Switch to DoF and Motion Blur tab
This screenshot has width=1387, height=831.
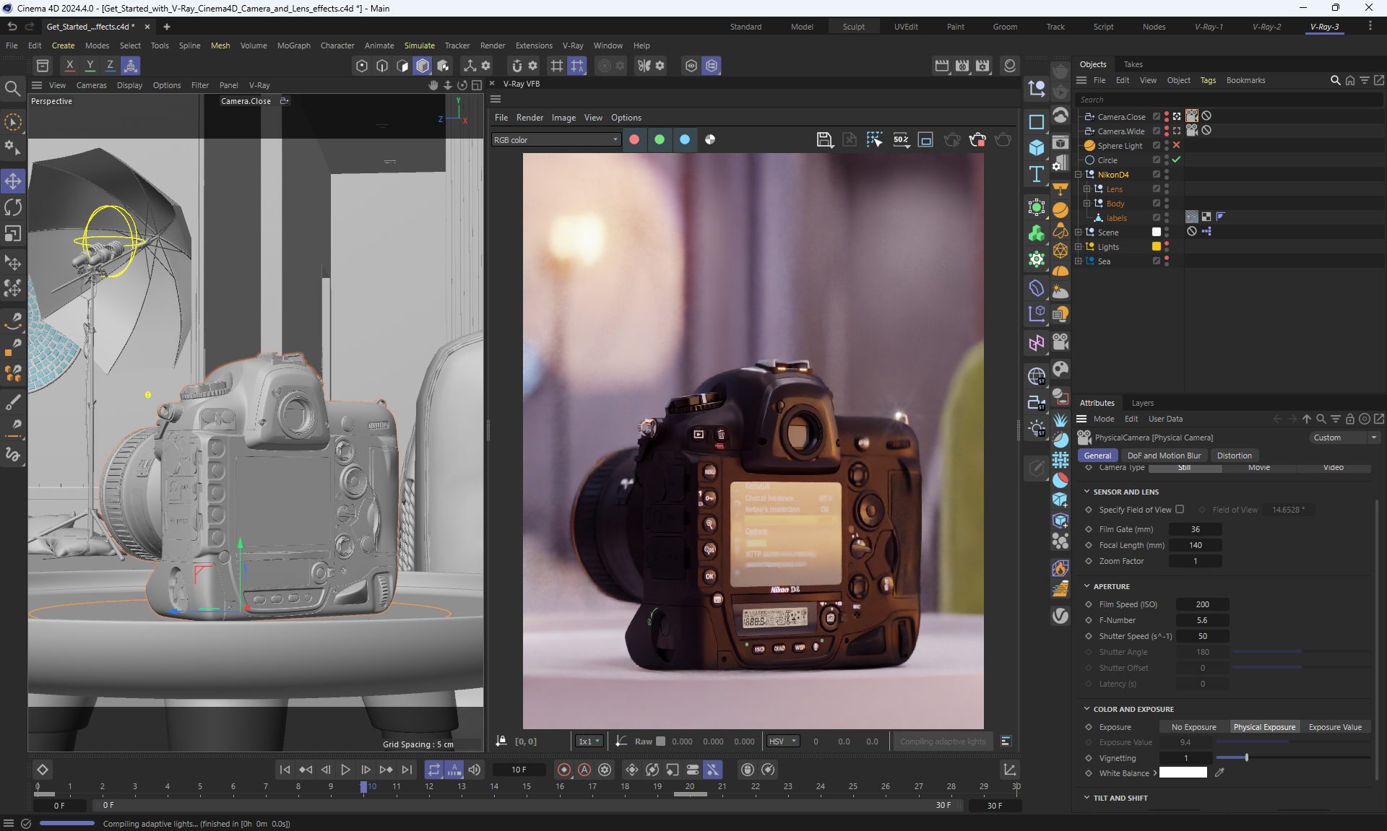point(1164,456)
